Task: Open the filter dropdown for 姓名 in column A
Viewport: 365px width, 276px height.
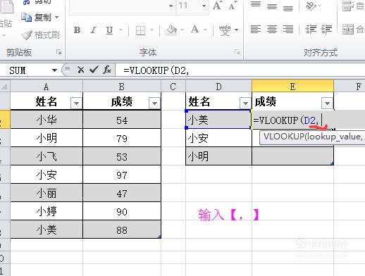Action: [x=76, y=103]
